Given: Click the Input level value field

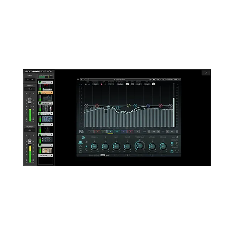Looking at the screenshot, I should point(30,89).
